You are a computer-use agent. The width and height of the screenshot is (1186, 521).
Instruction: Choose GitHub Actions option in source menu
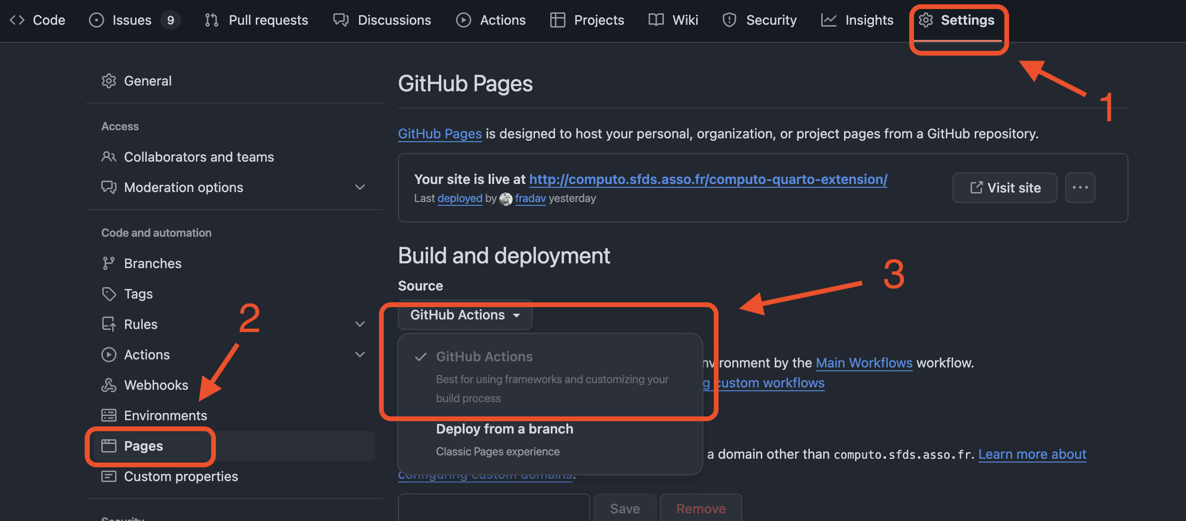(550, 376)
